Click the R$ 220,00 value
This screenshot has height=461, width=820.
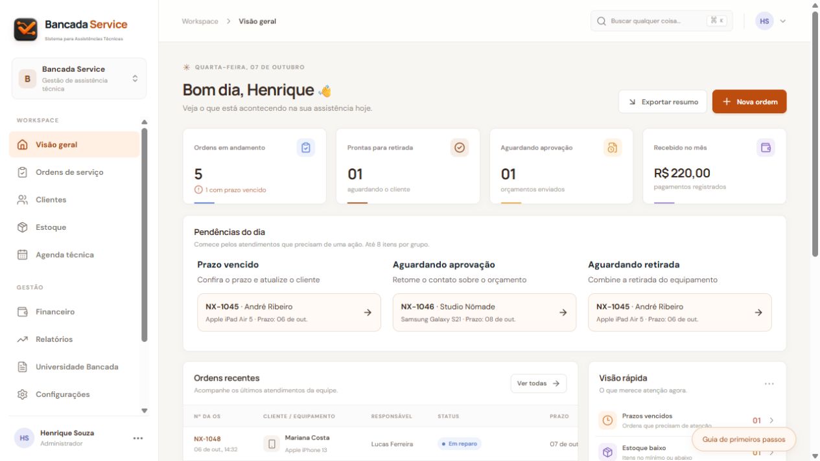682,173
